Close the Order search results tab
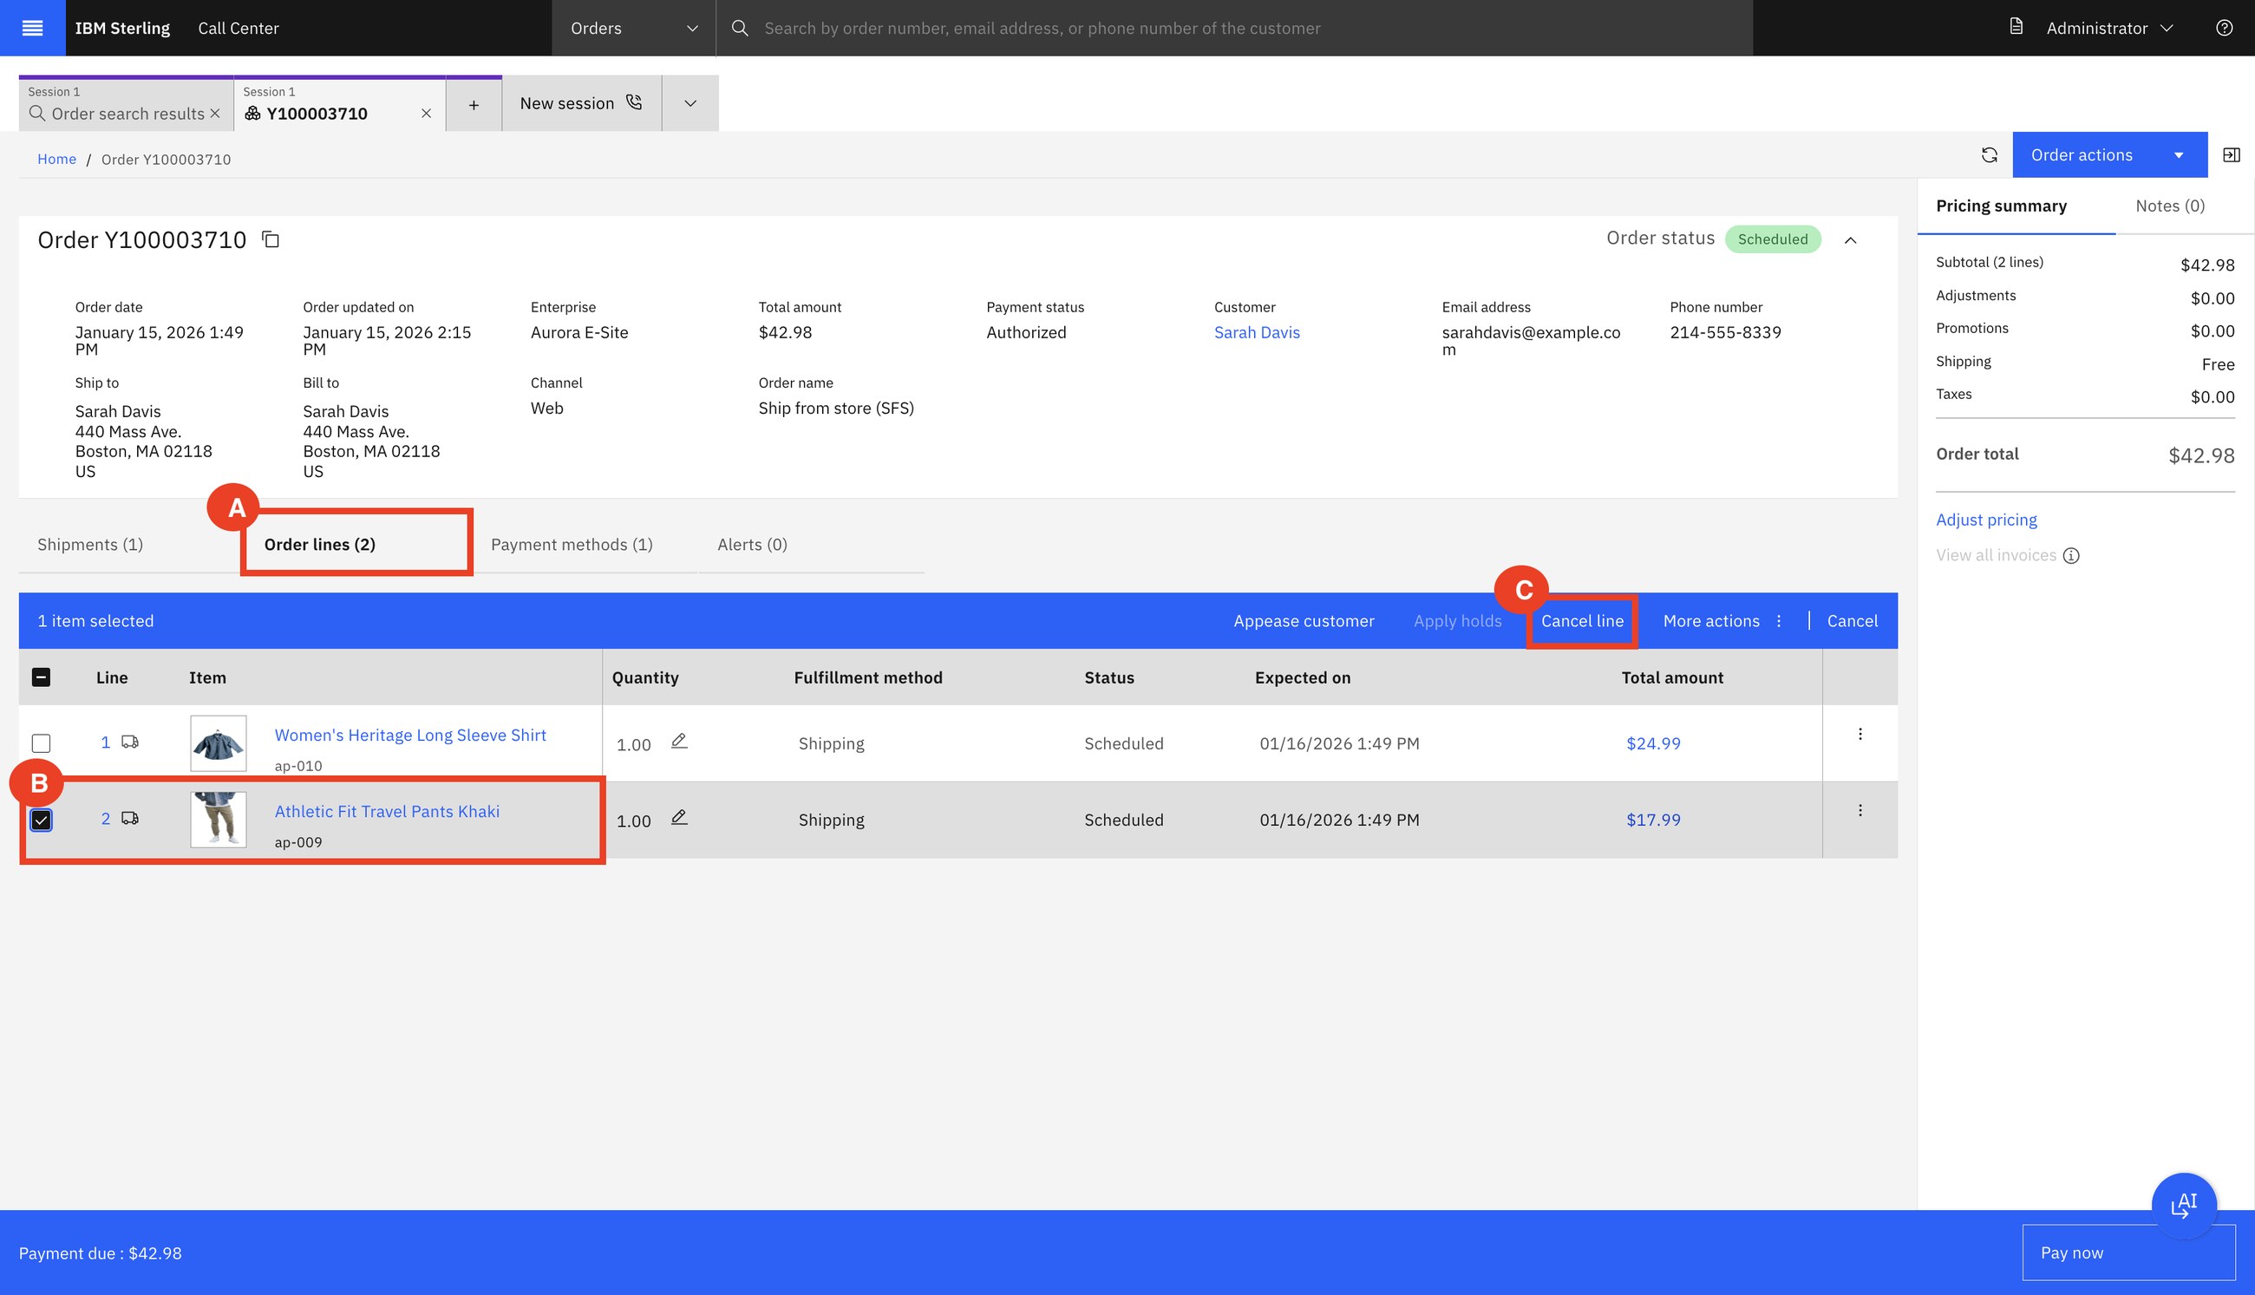The width and height of the screenshot is (2255, 1295). point(215,113)
